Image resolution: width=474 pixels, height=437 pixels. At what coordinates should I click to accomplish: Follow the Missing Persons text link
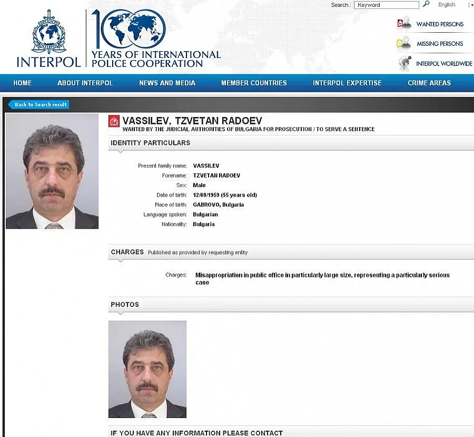[440, 44]
